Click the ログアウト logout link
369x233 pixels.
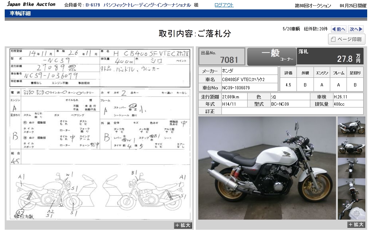pos(224,5)
